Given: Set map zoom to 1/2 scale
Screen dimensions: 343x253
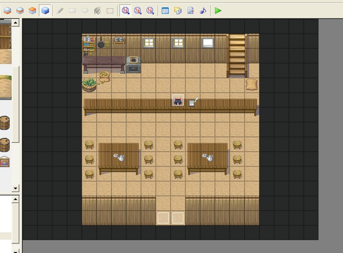Looking at the screenshot, I should click(138, 11).
